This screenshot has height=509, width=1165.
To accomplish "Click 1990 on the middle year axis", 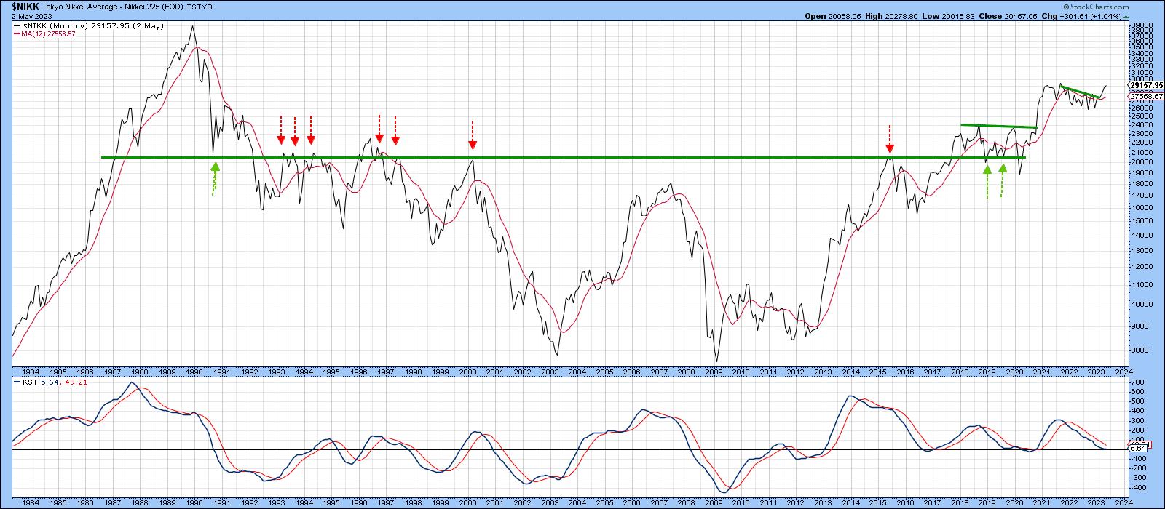I will pyautogui.click(x=194, y=372).
